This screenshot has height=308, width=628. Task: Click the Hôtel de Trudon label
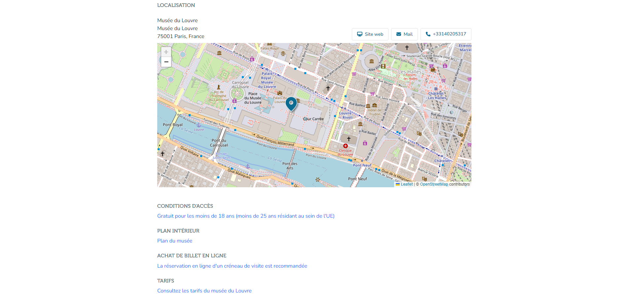click(x=375, y=112)
